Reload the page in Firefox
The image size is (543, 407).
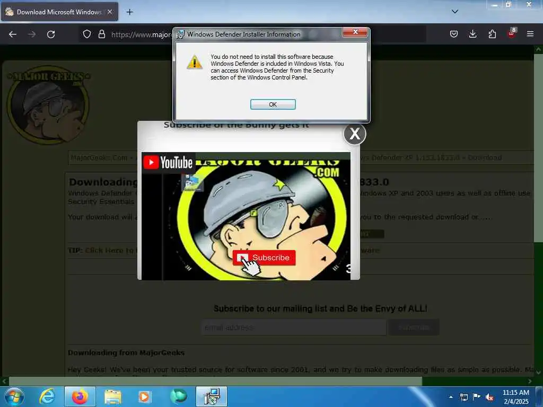coord(51,34)
